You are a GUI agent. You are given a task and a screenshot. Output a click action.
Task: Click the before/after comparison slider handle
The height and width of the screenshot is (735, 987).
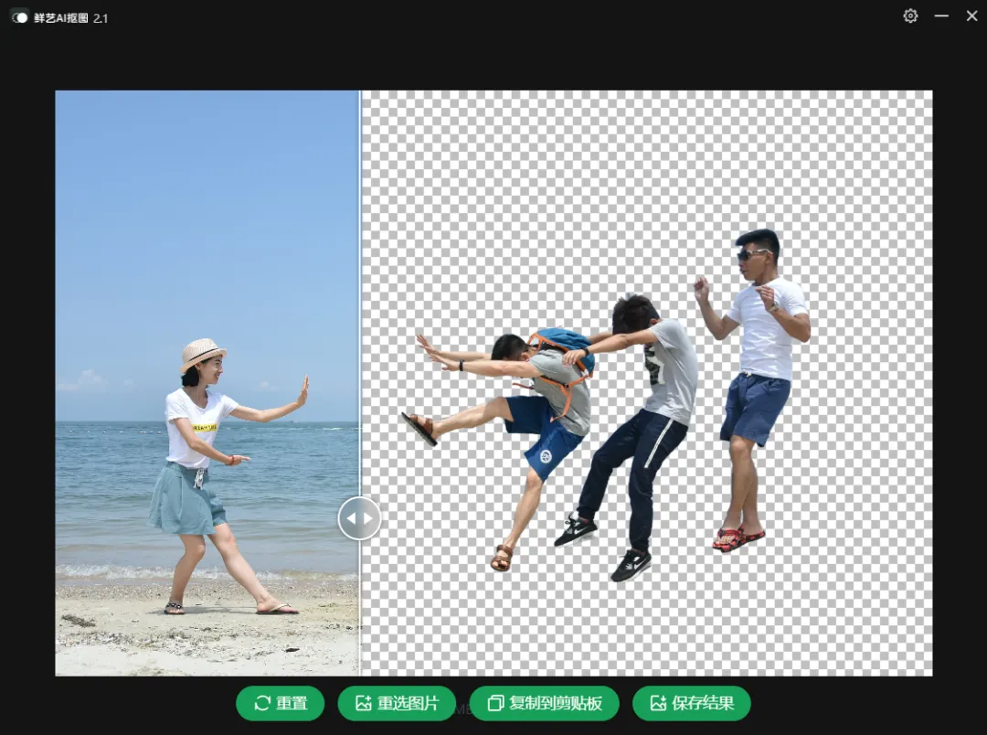click(x=359, y=518)
